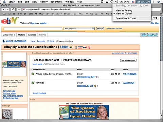The height and width of the screenshot is (122, 163).
Task: Expand the eBay bookmarks folder
Action: (x=59, y=14)
